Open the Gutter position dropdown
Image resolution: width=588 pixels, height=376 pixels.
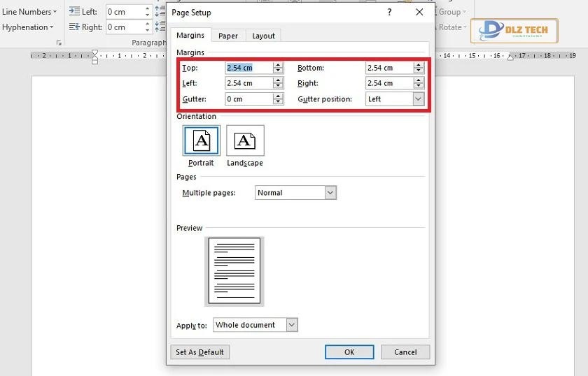click(418, 99)
